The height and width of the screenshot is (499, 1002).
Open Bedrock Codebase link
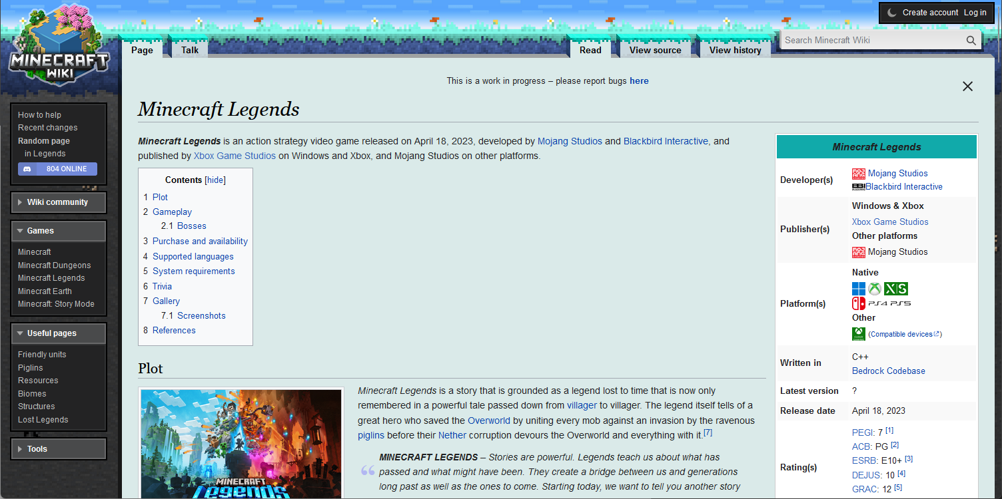click(888, 371)
